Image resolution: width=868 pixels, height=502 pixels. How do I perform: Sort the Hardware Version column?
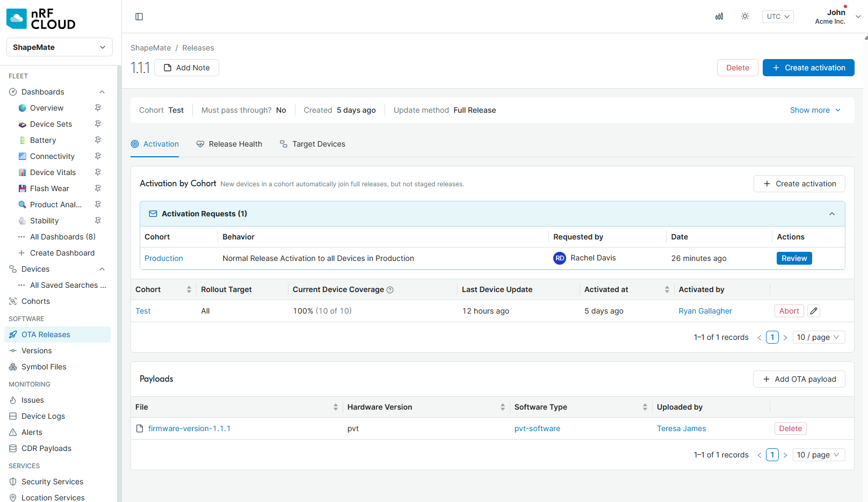(x=503, y=407)
